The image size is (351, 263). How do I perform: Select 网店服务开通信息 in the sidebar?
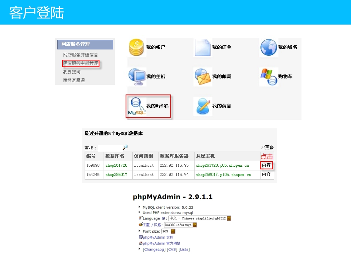pos(81,55)
